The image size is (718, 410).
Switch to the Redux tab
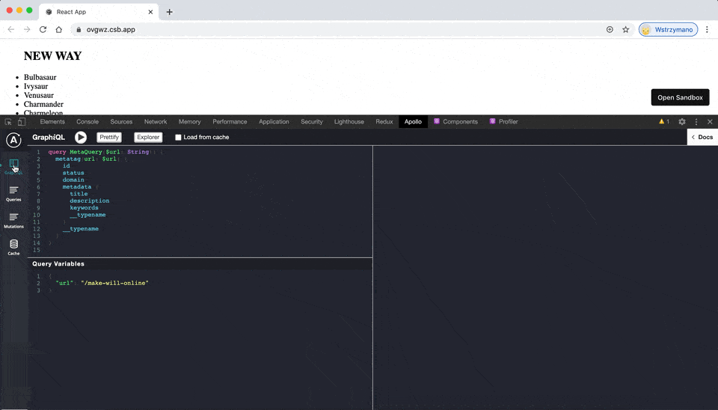click(384, 122)
